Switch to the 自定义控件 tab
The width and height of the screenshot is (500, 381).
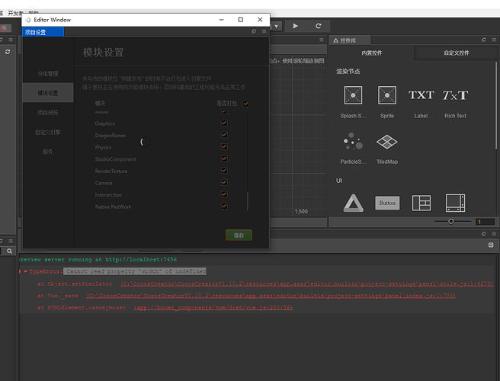tap(457, 53)
